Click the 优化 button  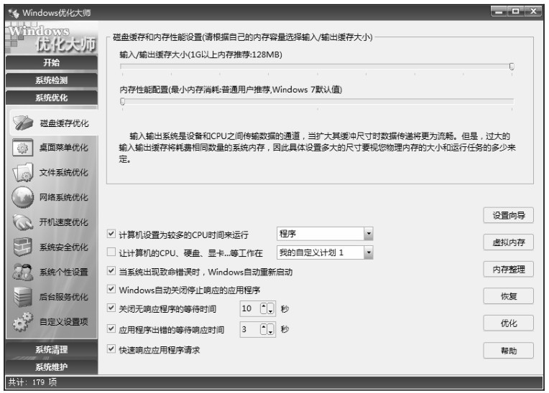(508, 323)
